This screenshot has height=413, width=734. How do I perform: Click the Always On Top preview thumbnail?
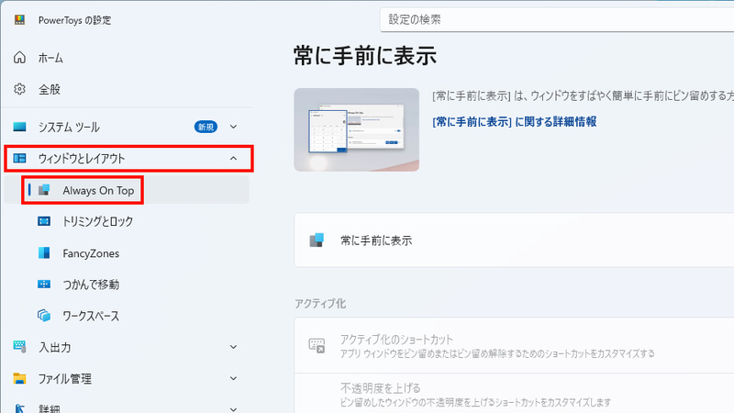[x=356, y=129]
